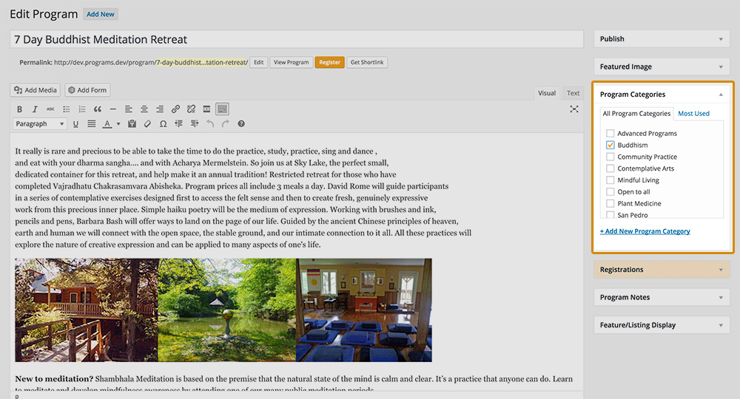Image resolution: width=740 pixels, height=399 pixels.
Task: Click the Add Form button
Action: (87, 90)
